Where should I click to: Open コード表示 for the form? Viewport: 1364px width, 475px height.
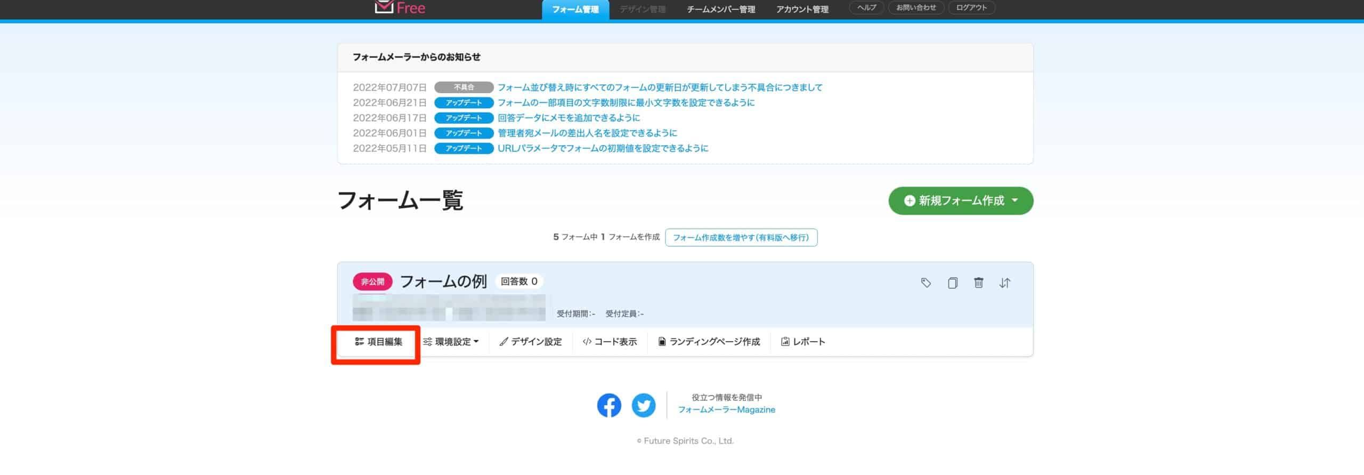pyautogui.click(x=610, y=342)
